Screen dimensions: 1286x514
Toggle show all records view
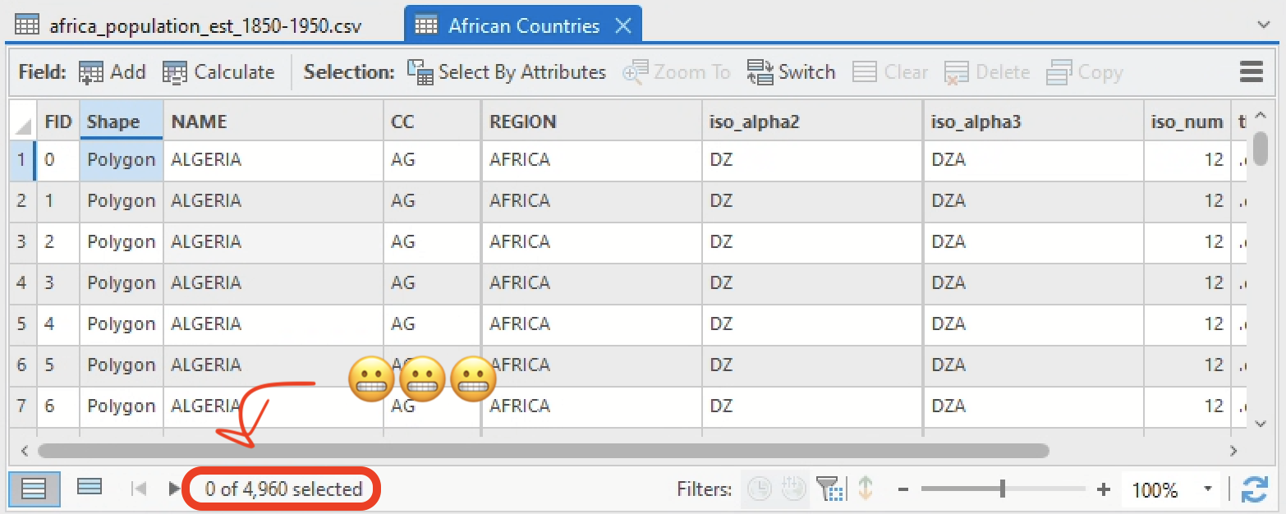pyautogui.click(x=34, y=489)
